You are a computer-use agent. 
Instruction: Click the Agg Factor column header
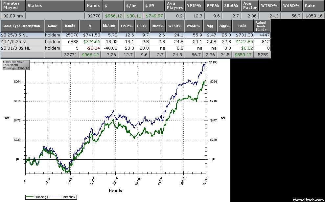coord(250,6)
